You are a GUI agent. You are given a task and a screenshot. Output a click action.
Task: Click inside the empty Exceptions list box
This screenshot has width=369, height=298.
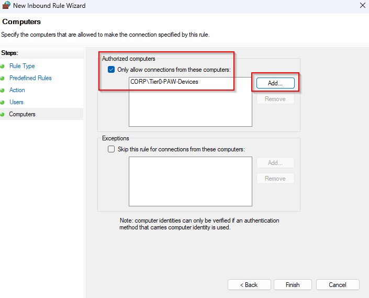point(190,181)
